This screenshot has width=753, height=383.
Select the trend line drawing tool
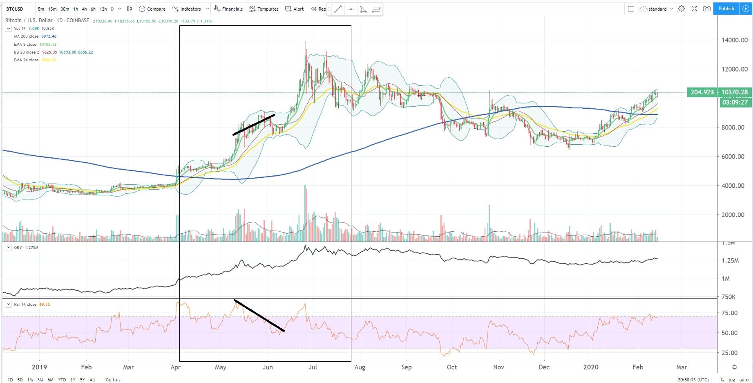[338, 9]
